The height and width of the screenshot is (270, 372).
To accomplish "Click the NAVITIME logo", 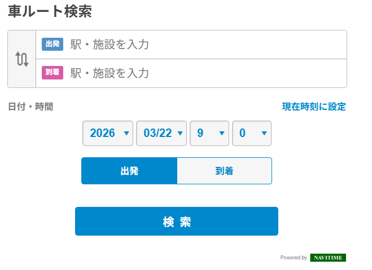I will click(327, 258).
